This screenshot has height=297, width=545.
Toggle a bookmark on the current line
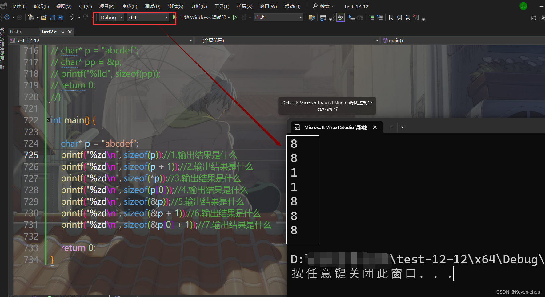tap(391, 18)
